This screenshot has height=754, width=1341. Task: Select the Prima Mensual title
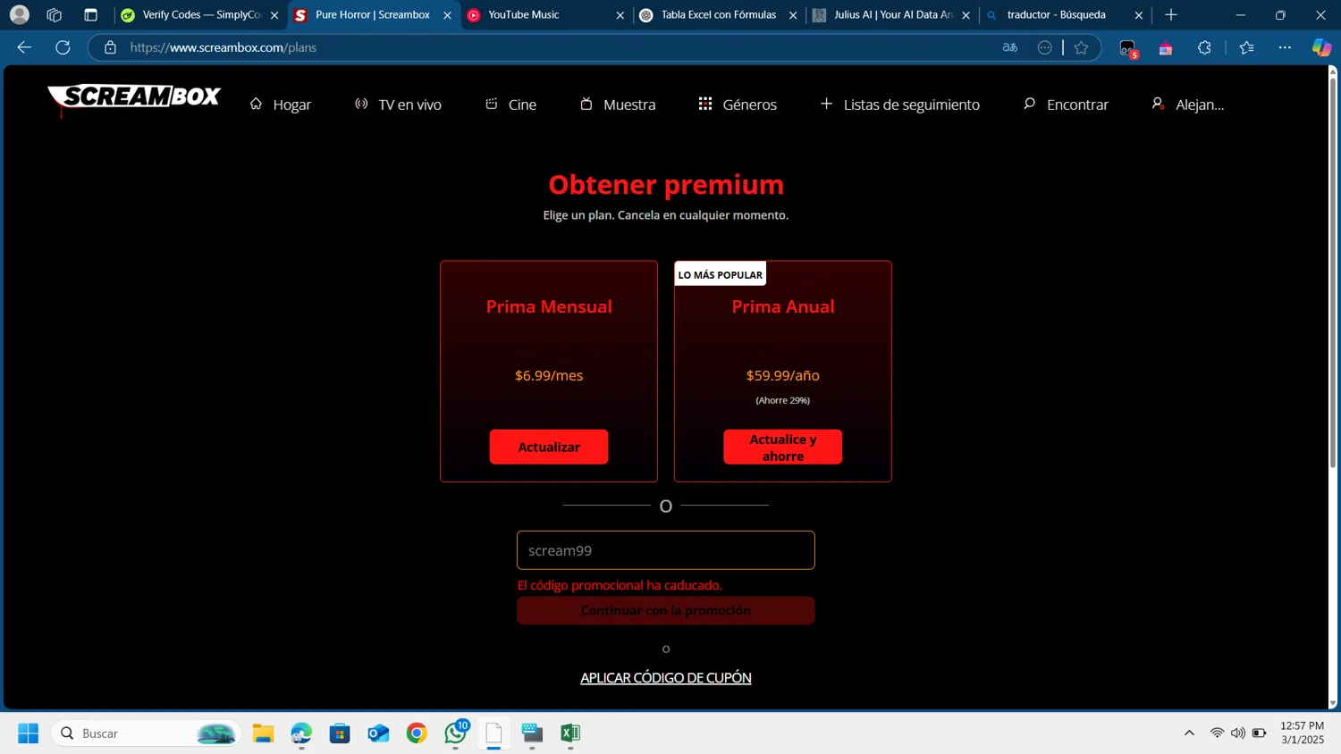click(549, 306)
